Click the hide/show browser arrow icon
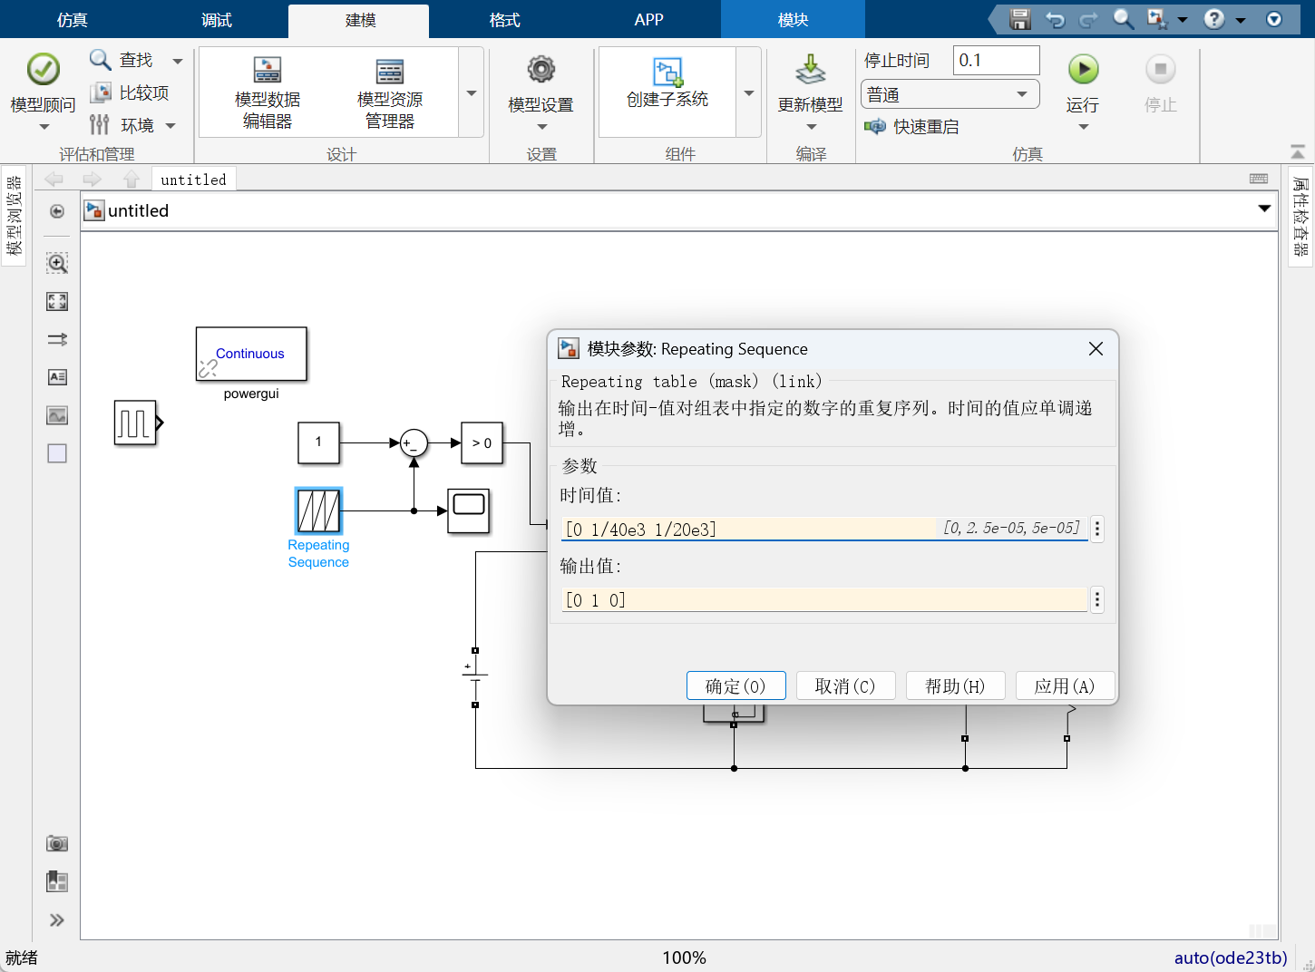The width and height of the screenshot is (1315, 972). (57, 211)
